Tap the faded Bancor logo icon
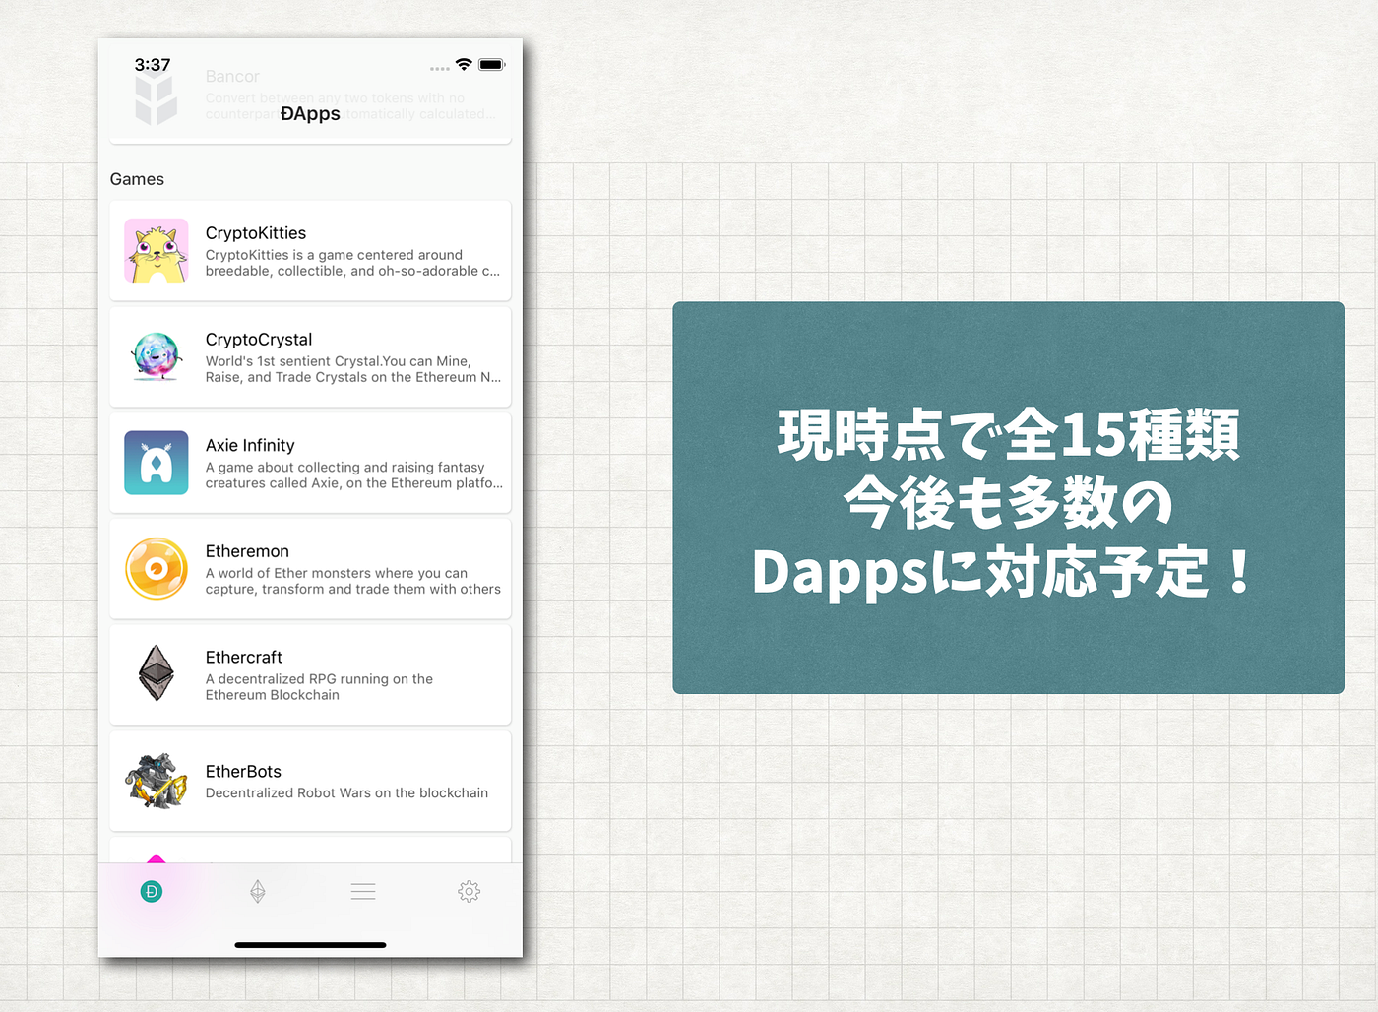Viewport: 1378px width, 1012px height. coord(156,99)
